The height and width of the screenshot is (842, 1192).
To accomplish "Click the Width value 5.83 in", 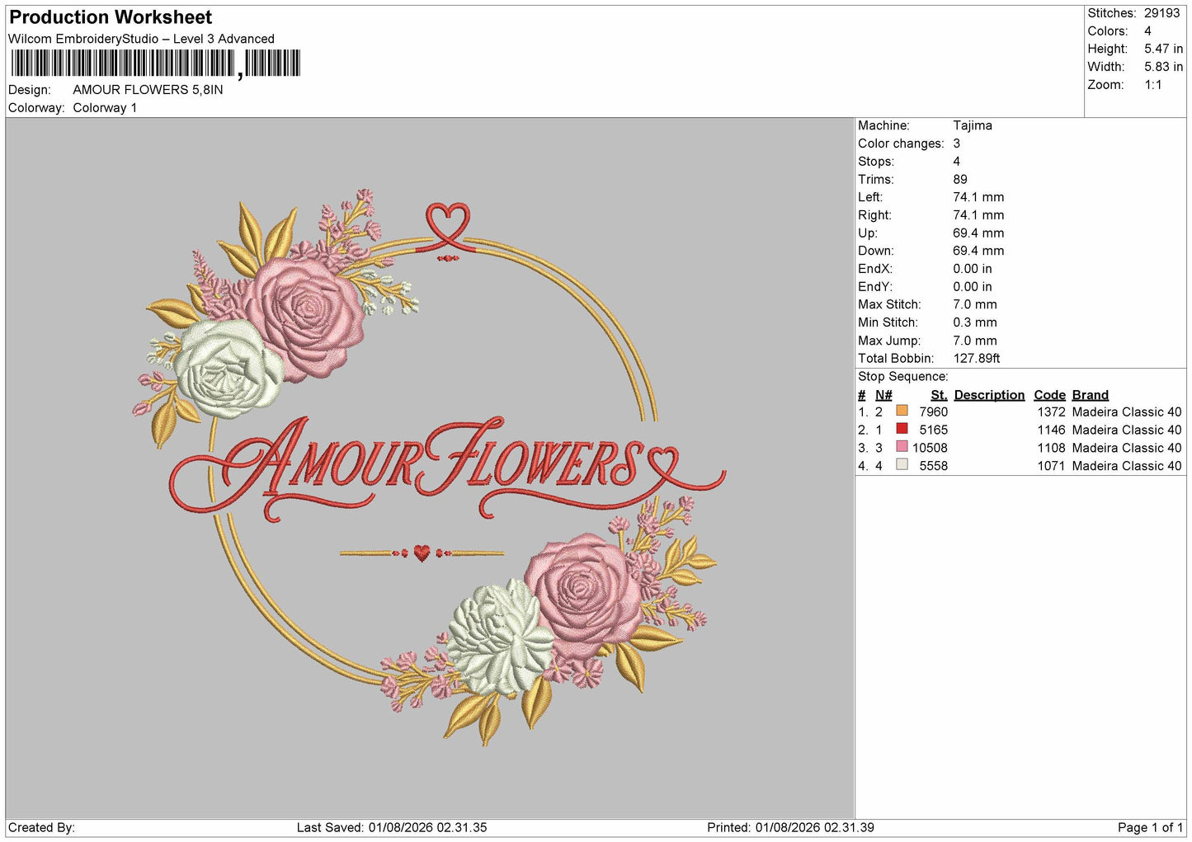I will pyautogui.click(x=1163, y=67).
